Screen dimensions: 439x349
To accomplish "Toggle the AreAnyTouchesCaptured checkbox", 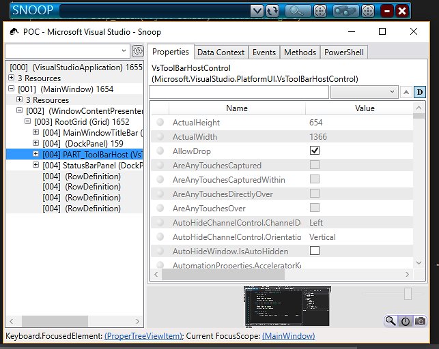I will 315,164.
